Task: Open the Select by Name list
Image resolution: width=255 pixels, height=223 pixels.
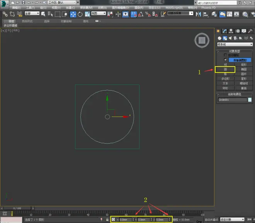Action: coord(50,14)
